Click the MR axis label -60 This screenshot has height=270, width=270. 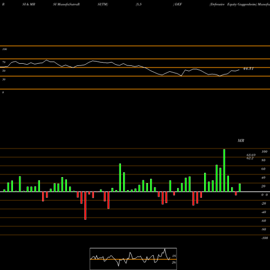point(264,221)
